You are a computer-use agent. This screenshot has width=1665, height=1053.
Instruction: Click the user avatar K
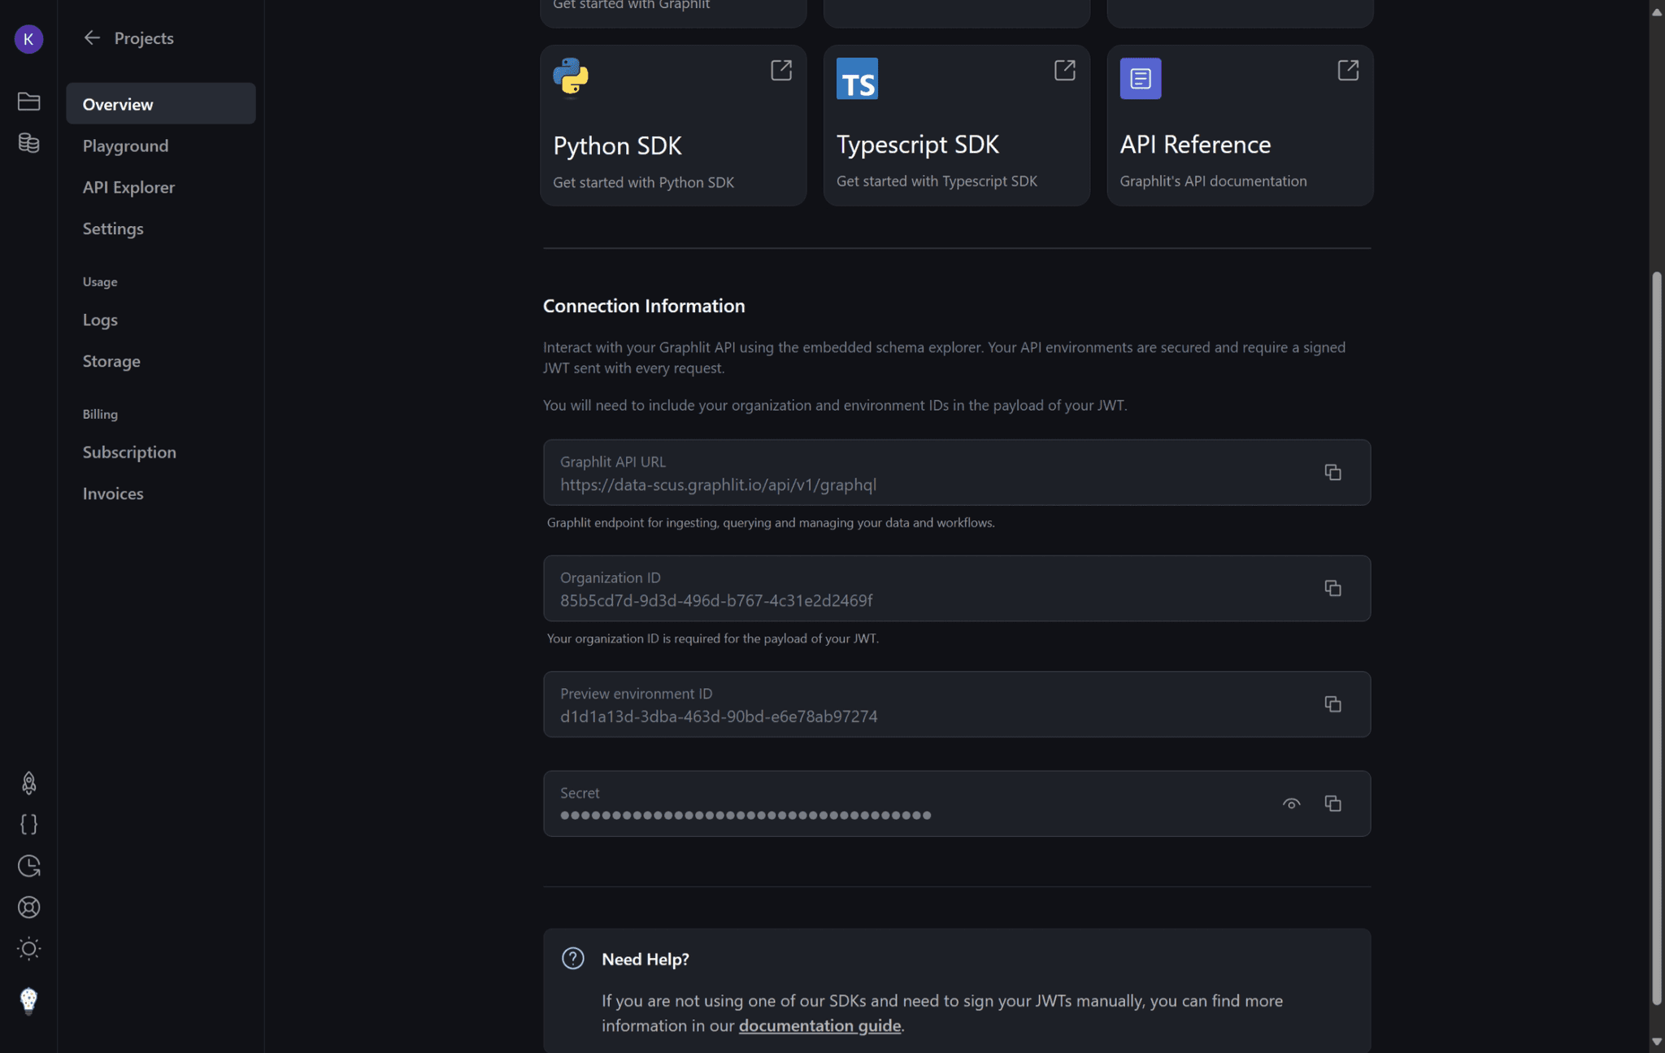tap(28, 38)
